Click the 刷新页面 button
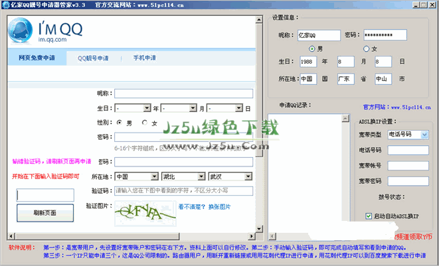Image resolution: width=439 pixels, height=266 pixels. point(45,213)
